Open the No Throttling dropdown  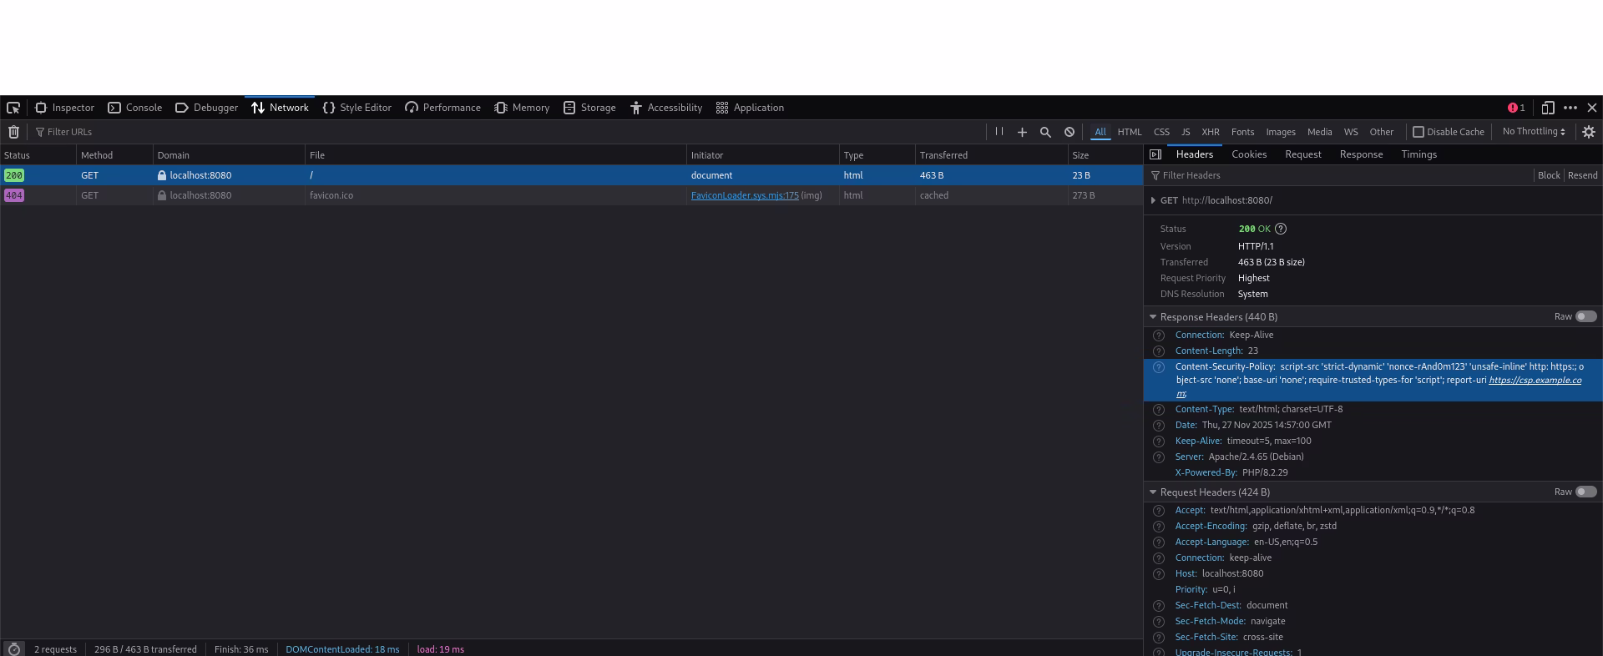[x=1534, y=132]
